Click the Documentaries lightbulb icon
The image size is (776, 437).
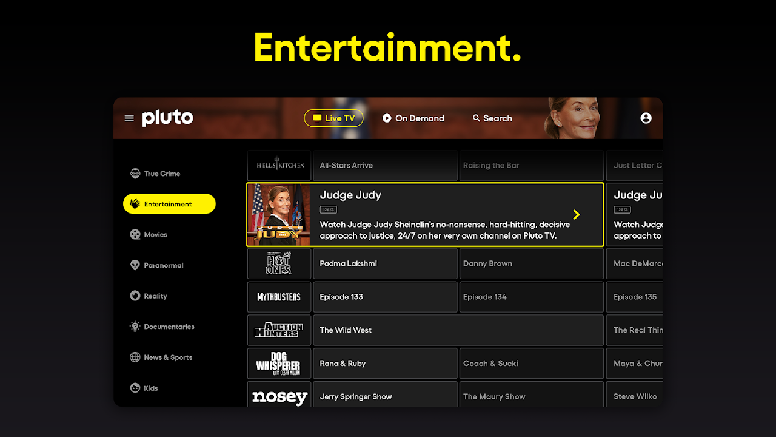pos(135,327)
